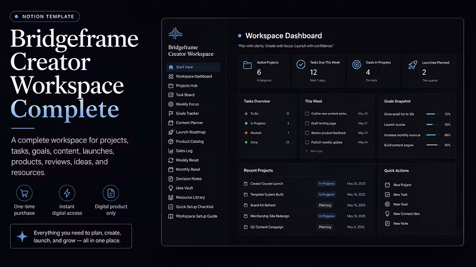Check the Publish weekly update task
Image resolution: width=476 pixels, height=267 pixels.
(x=307, y=142)
